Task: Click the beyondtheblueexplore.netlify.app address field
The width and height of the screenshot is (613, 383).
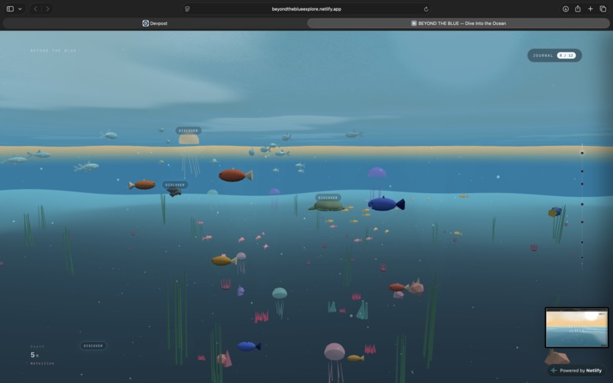Action: pos(306,8)
